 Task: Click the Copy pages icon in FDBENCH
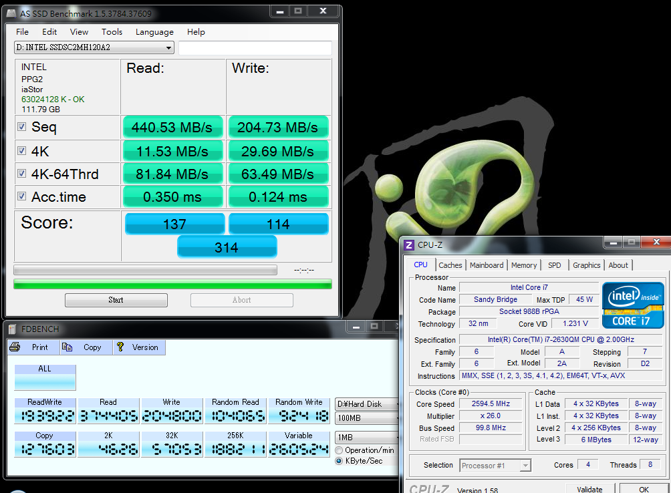(68, 347)
